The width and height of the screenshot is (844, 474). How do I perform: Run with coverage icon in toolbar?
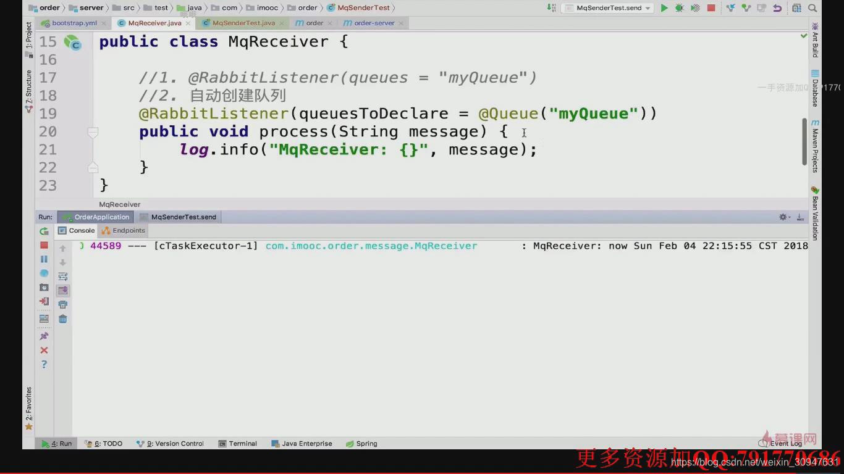click(x=695, y=8)
